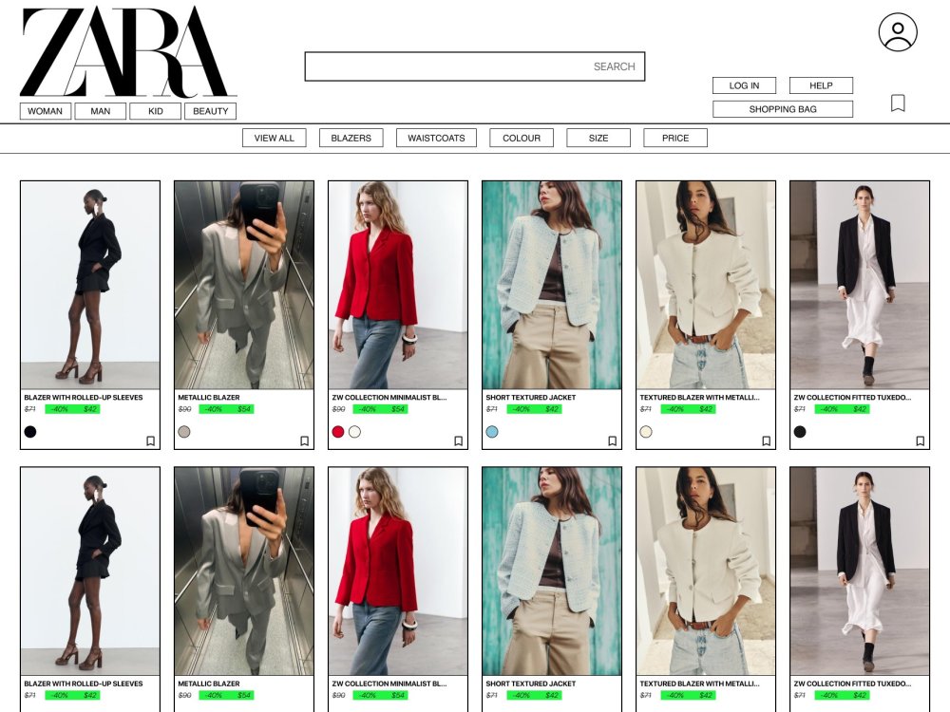Select the VIEW ALL filter
Viewport: 950px width, 712px height.
tap(274, 138)
